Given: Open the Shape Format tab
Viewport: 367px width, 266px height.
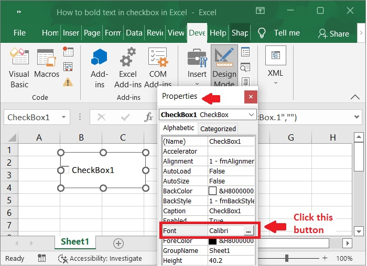Looking at the screenshot, I should click(240, 33).
